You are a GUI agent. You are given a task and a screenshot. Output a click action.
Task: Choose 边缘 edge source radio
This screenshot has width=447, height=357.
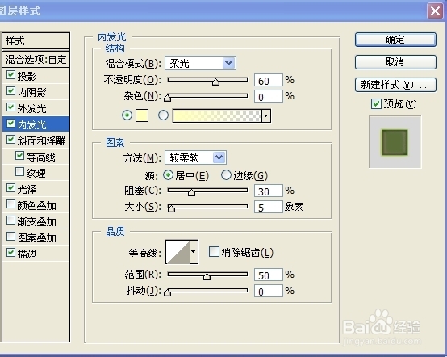226,175
